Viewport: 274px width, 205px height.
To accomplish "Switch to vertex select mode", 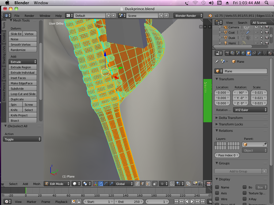I will pyautogui.click(x=137, y=184).
